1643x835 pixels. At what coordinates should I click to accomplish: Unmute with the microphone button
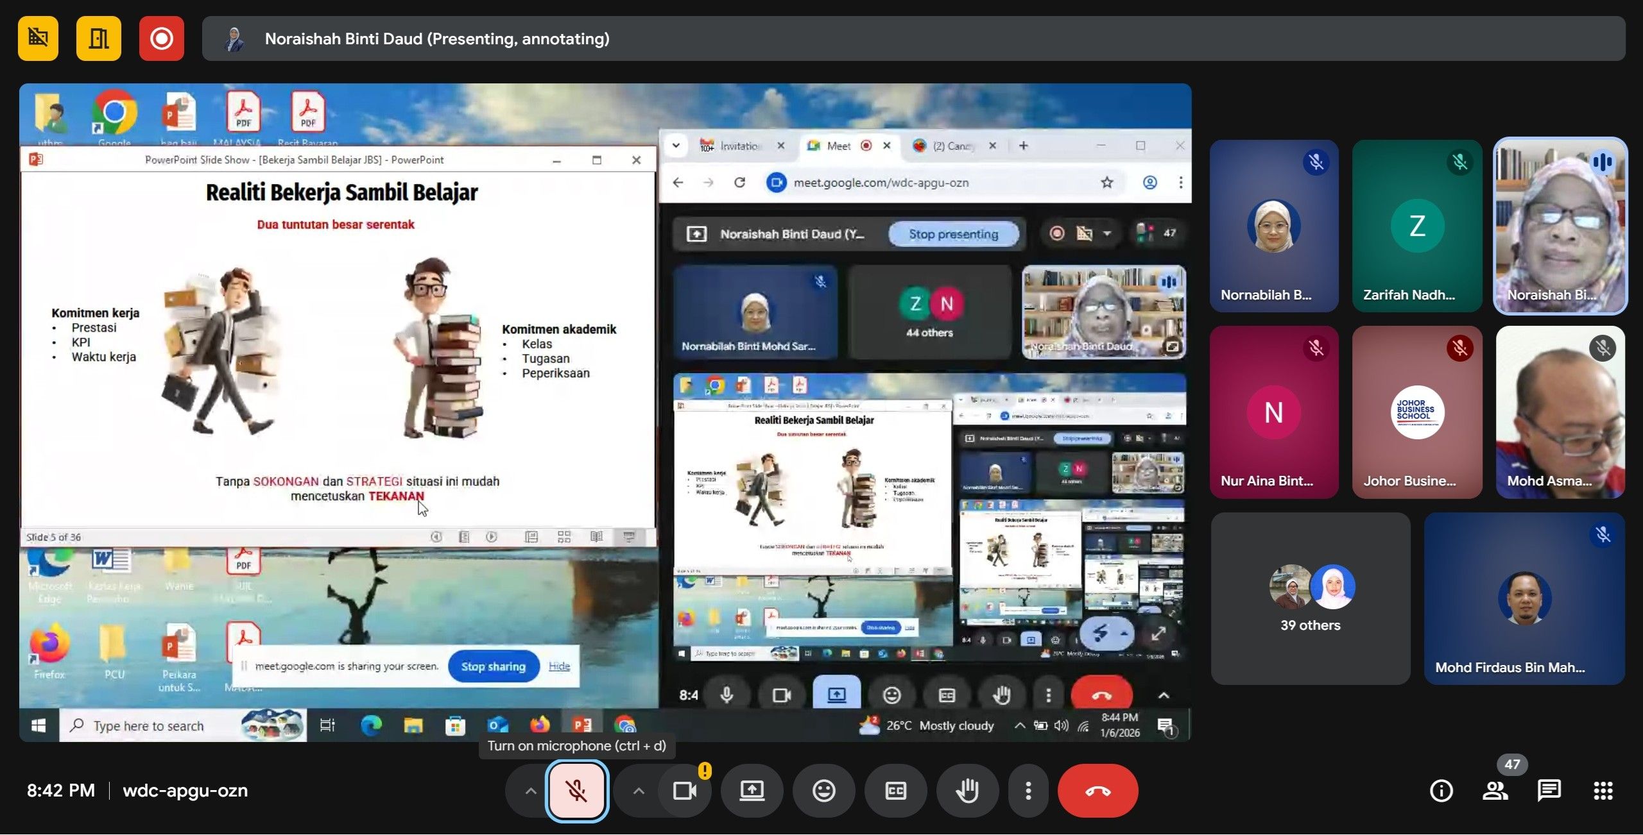(x=576, y=791)
